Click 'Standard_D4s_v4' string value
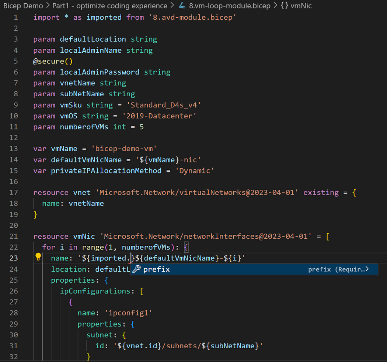This screenshot has width=387, height=362. click(163, 105)
